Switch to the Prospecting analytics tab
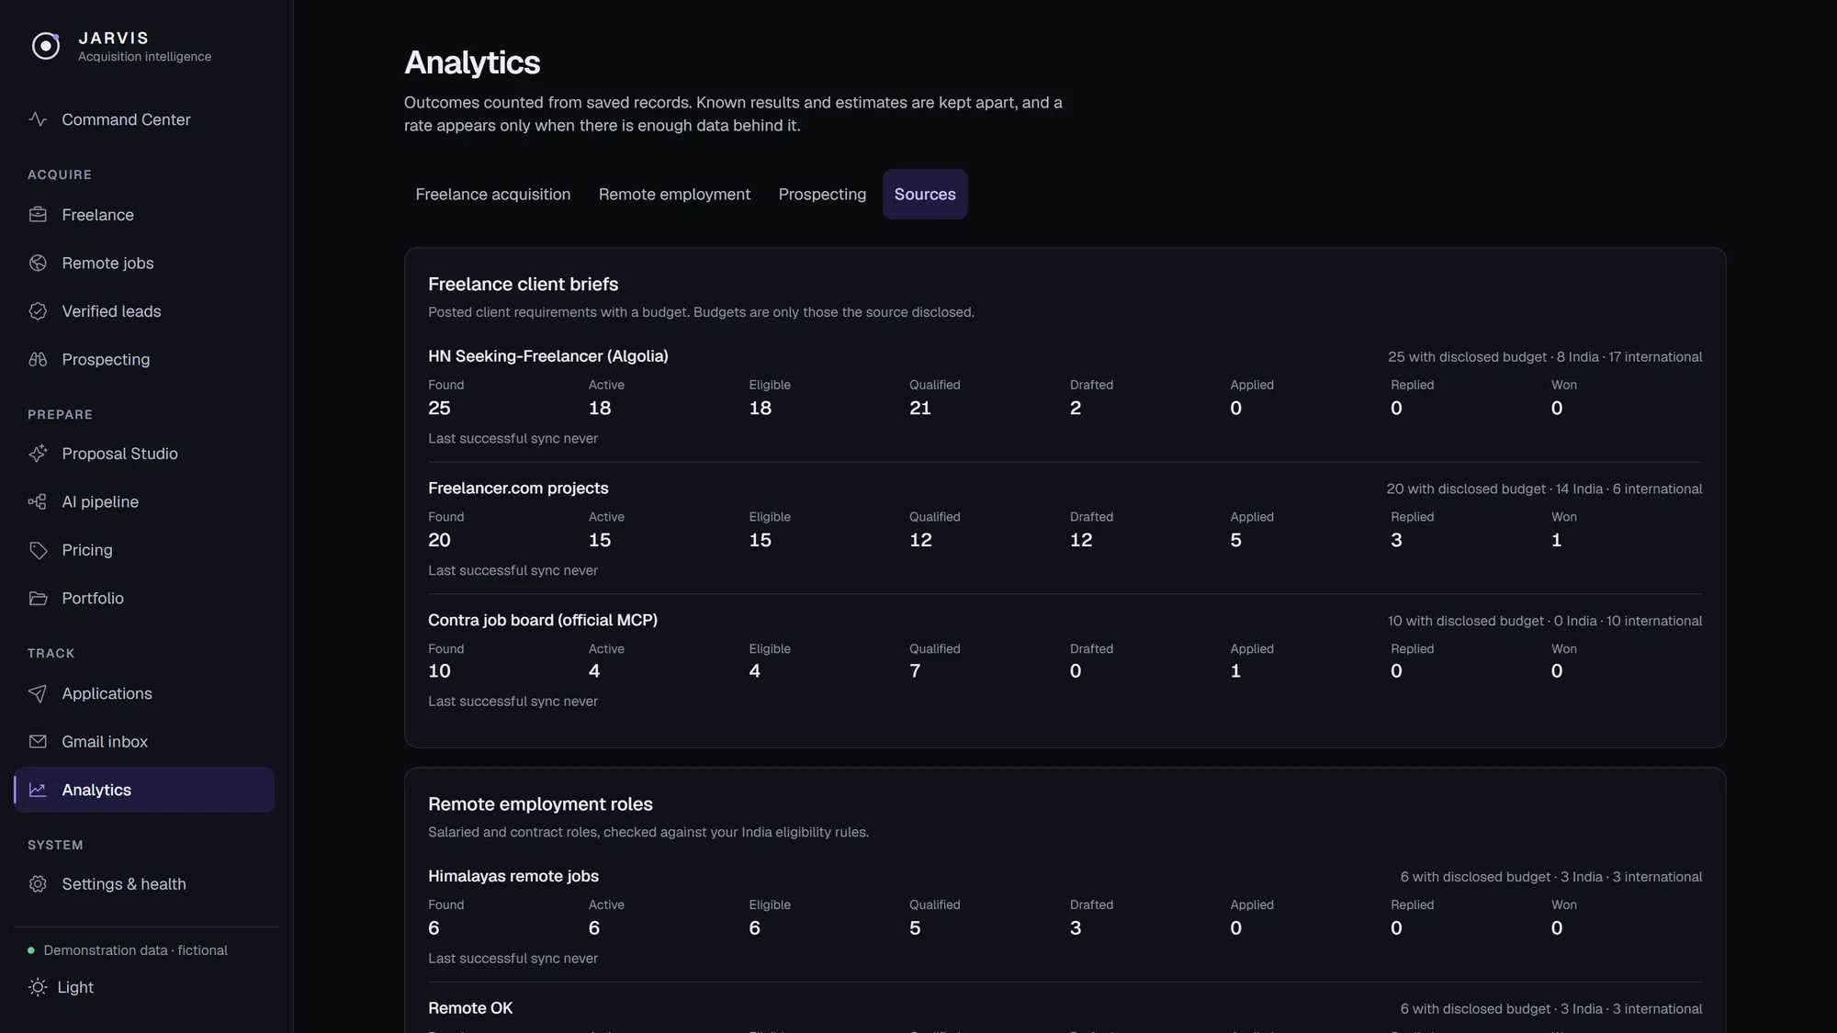 point(822,194)
